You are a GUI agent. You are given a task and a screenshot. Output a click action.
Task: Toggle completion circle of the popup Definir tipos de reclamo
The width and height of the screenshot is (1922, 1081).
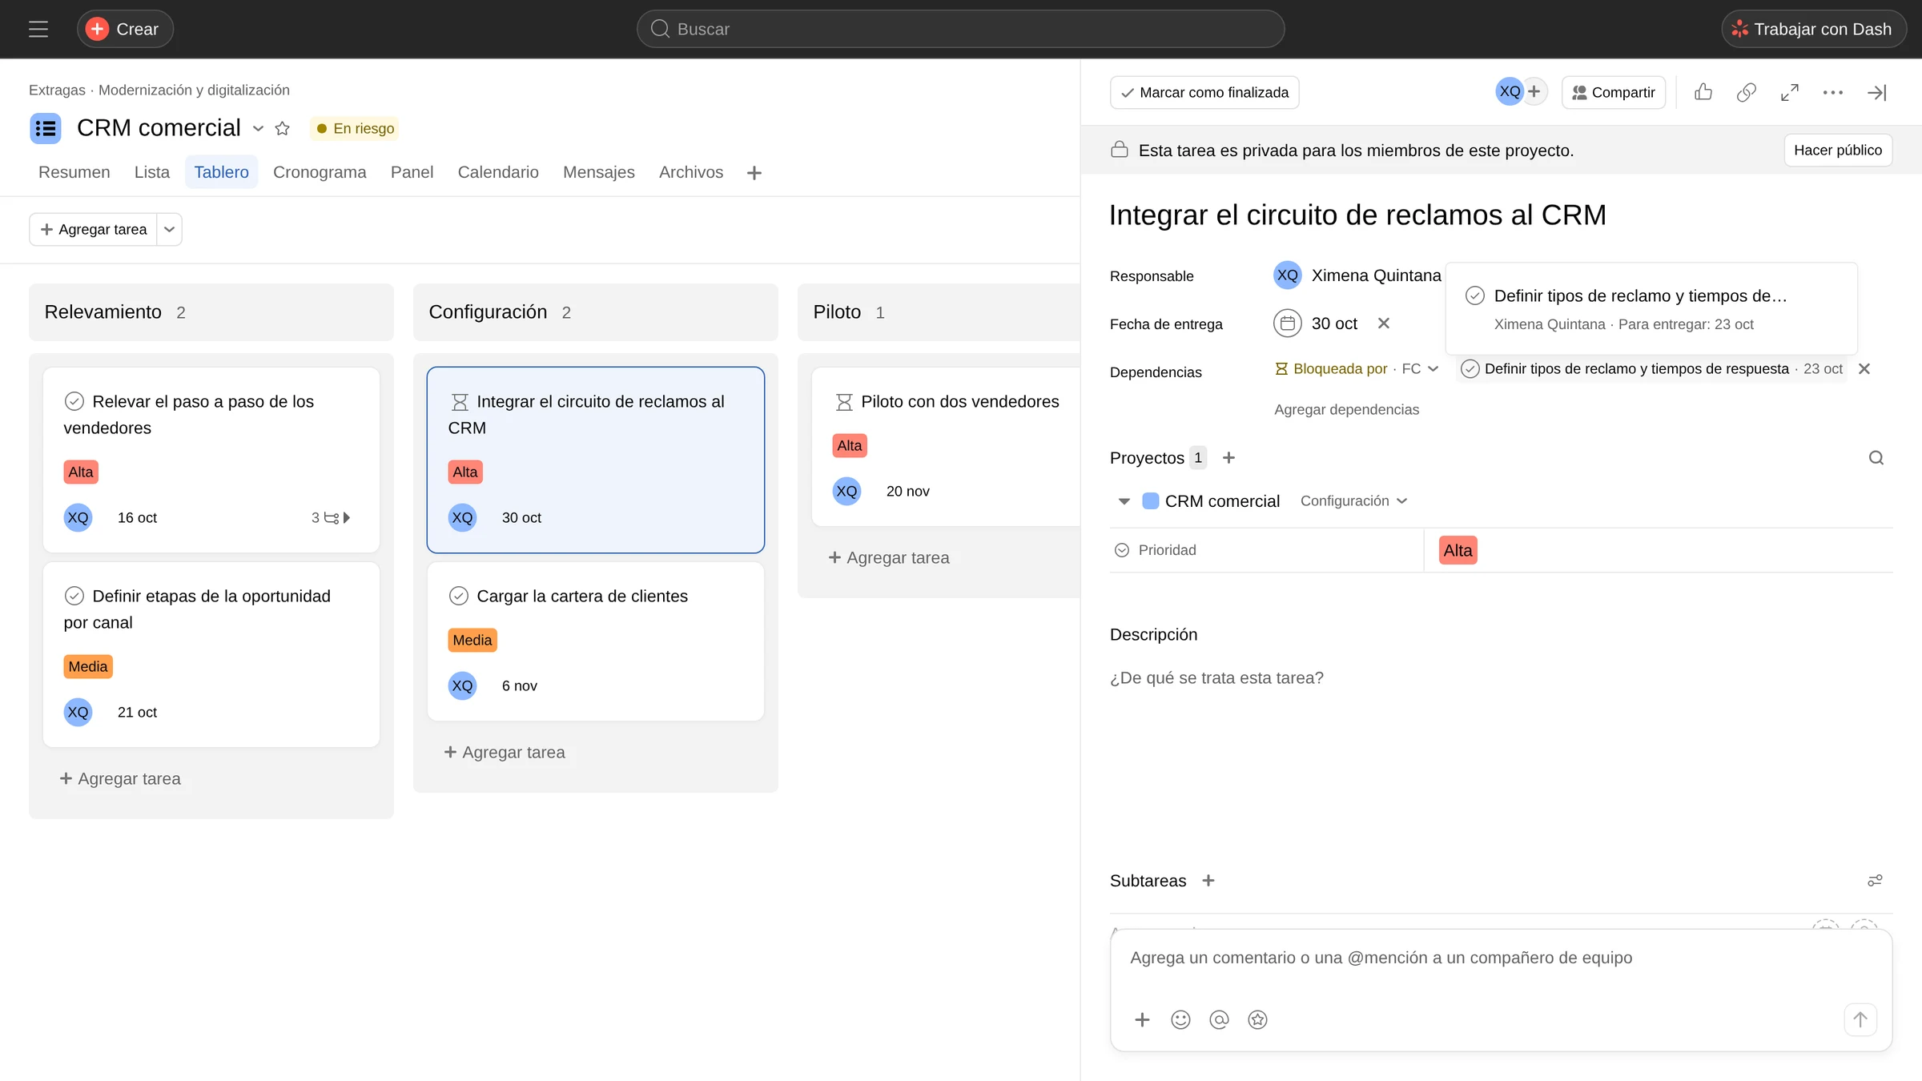(x=1474, y=295)
